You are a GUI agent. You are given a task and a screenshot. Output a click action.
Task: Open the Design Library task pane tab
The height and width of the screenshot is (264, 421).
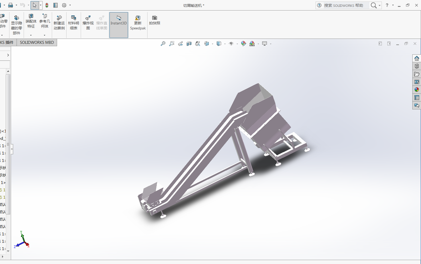pyautogui.click(x=417, y=66)
